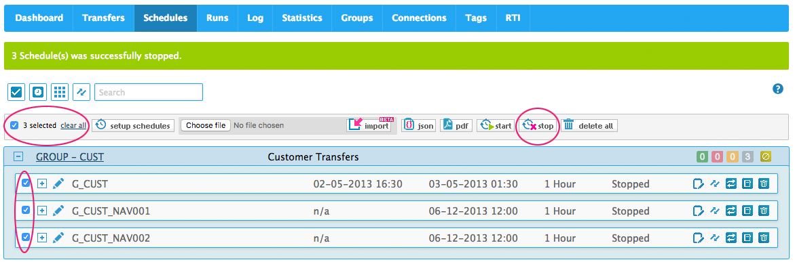
Task: Delete G_CUST_NAV002 with the trash icon
Action: click(x=764, y=237)
